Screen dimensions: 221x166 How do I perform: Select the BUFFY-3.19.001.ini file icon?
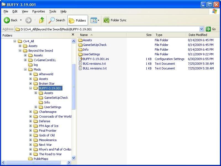[x=80, y=59]
